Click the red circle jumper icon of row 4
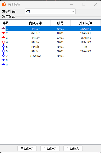 pyautogui.click(x=3, y=42)
